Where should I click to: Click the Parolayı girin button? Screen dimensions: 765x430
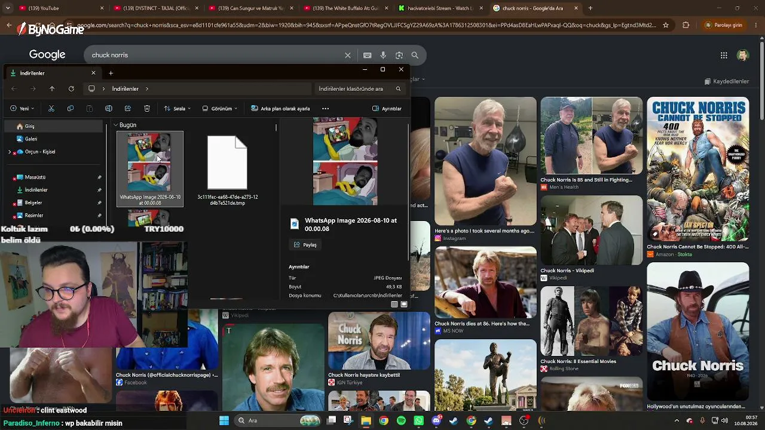(724, 25)
